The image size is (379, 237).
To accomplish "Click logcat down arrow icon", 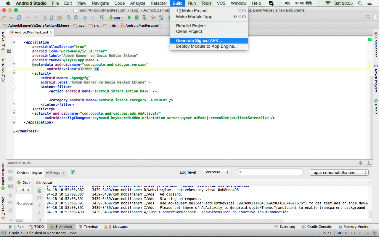I will pyautogui.click(x=39, y=213).
